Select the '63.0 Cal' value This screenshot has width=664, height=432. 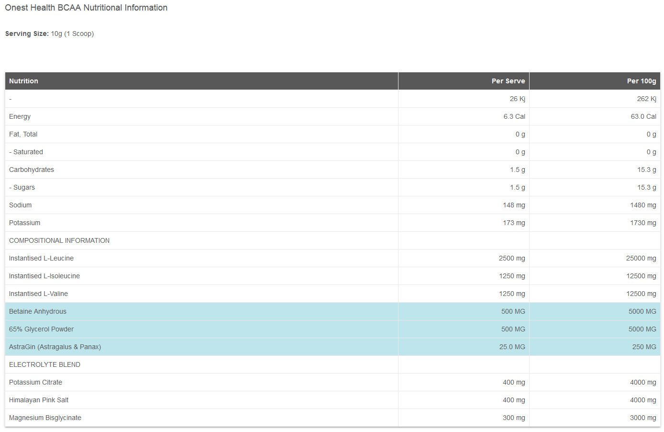[x=643, y=116]
